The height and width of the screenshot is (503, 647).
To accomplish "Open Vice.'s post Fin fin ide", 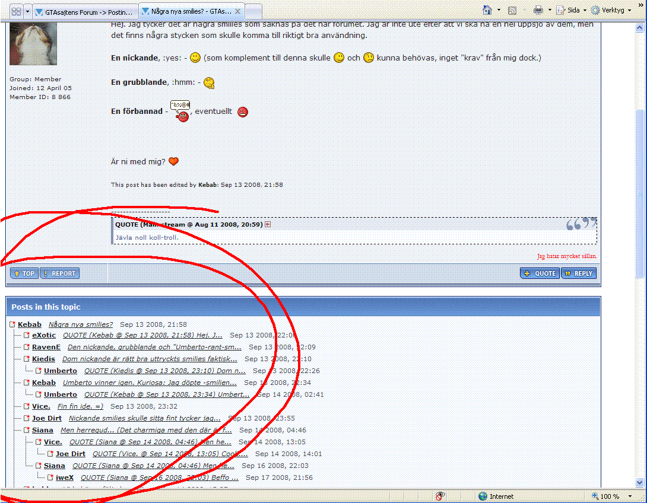I will point(80,406).
